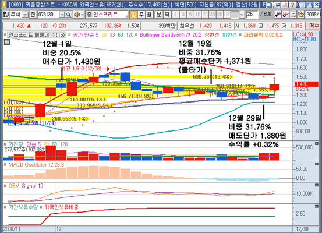Click the grid table icon at chart corner
Screen dimensions: 322x233
[7, 42]
